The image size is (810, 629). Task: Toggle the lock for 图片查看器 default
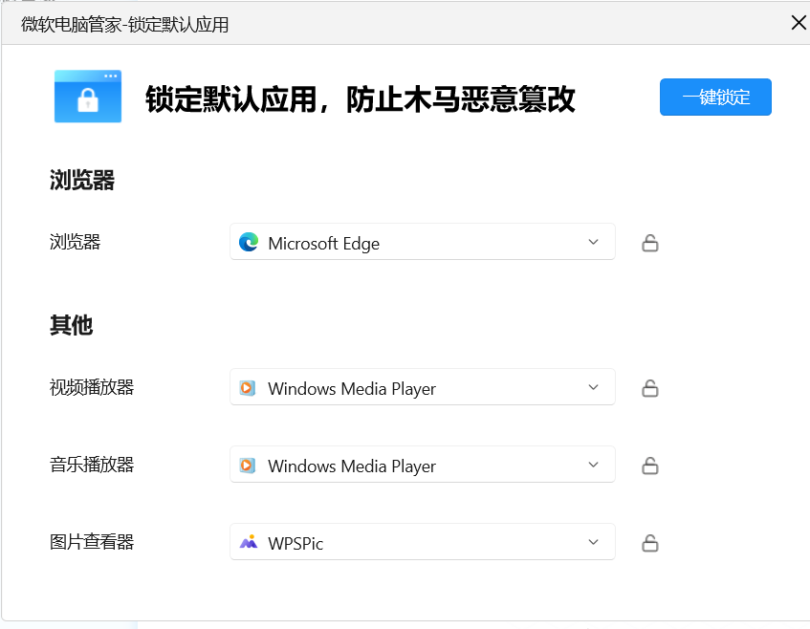[650, 543]
